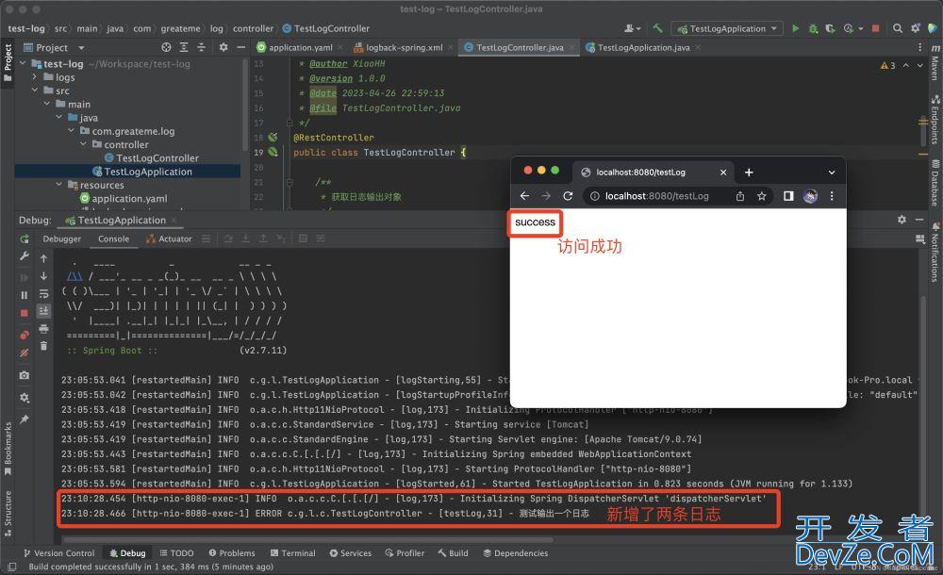Image resolution: width=943 pixels, height=575 pixels.
Task: Open Maven side tool window
Action: (x=935, y=62)
